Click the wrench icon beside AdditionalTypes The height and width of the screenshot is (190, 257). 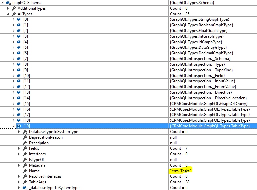(x=14, y=8)
